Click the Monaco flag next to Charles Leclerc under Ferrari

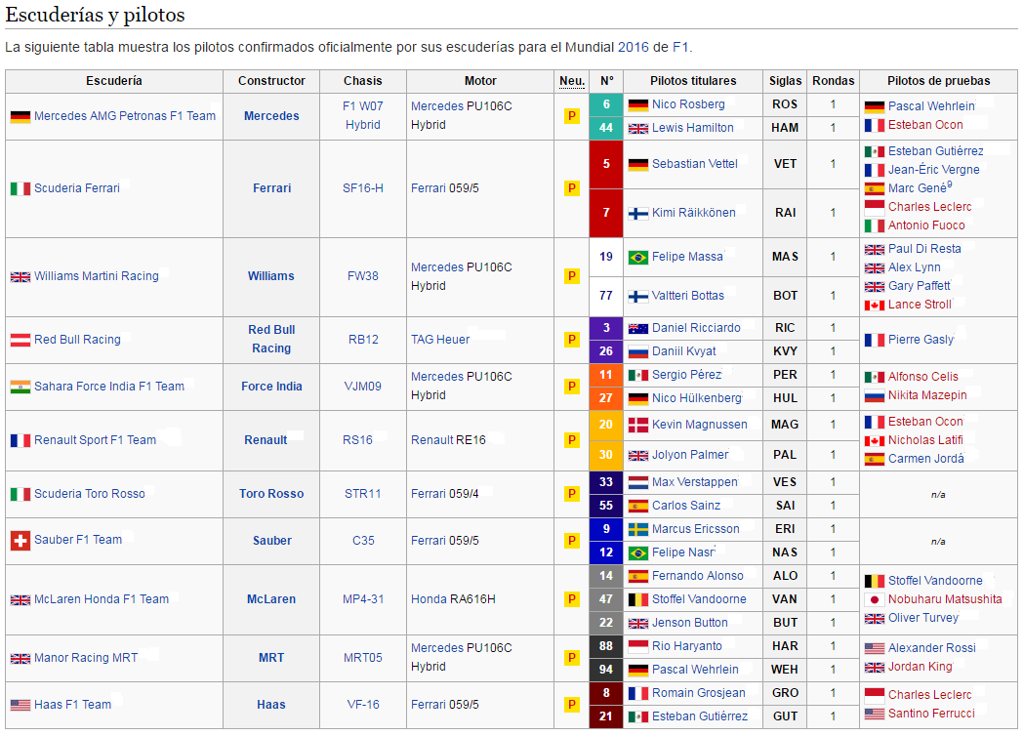[x=875, y=208]
